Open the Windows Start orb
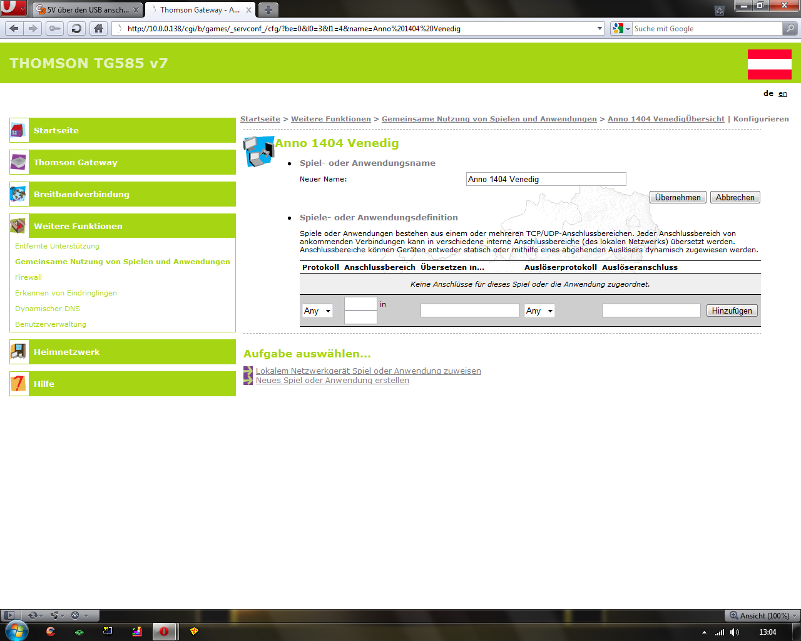801x641 pixels. (x=16, y=631)
